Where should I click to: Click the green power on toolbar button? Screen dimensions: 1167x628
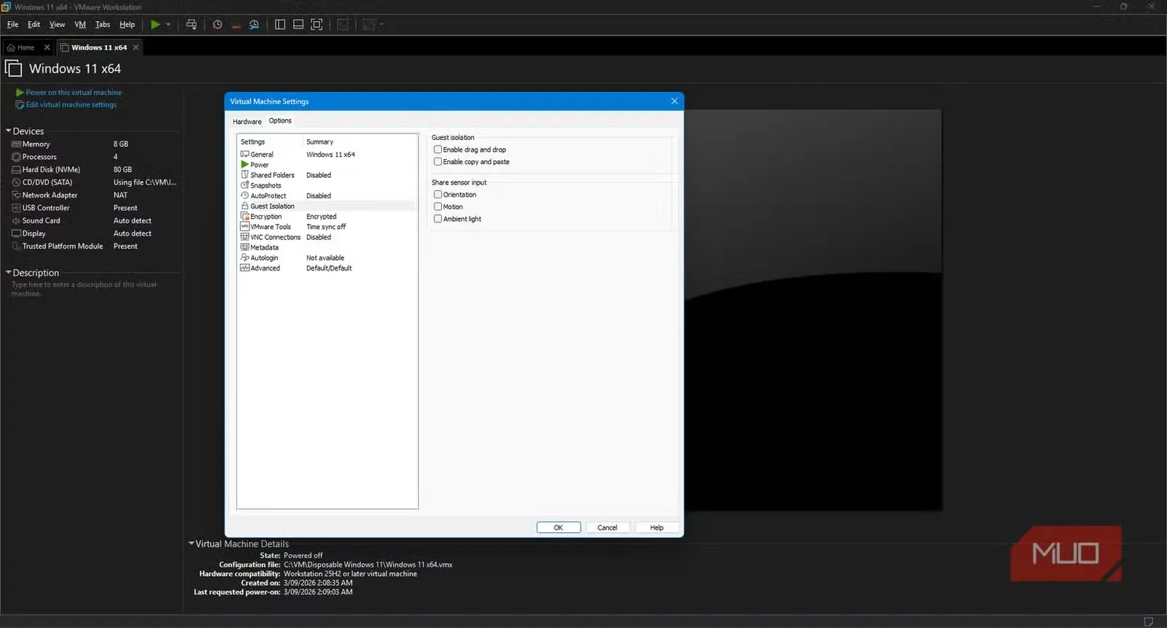(155, 24)
